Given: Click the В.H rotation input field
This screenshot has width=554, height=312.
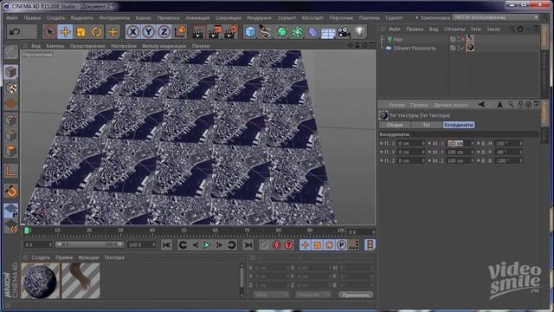Looking at the screenshot, I should (x=508, y=144).
